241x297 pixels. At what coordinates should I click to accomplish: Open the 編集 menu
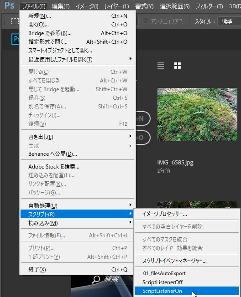coord(61,6)
